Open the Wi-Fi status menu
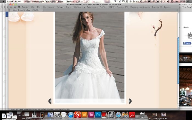Image resolution: width=192 pixels, height=120 pixels. pyautogui.click(x=141, y=1)
